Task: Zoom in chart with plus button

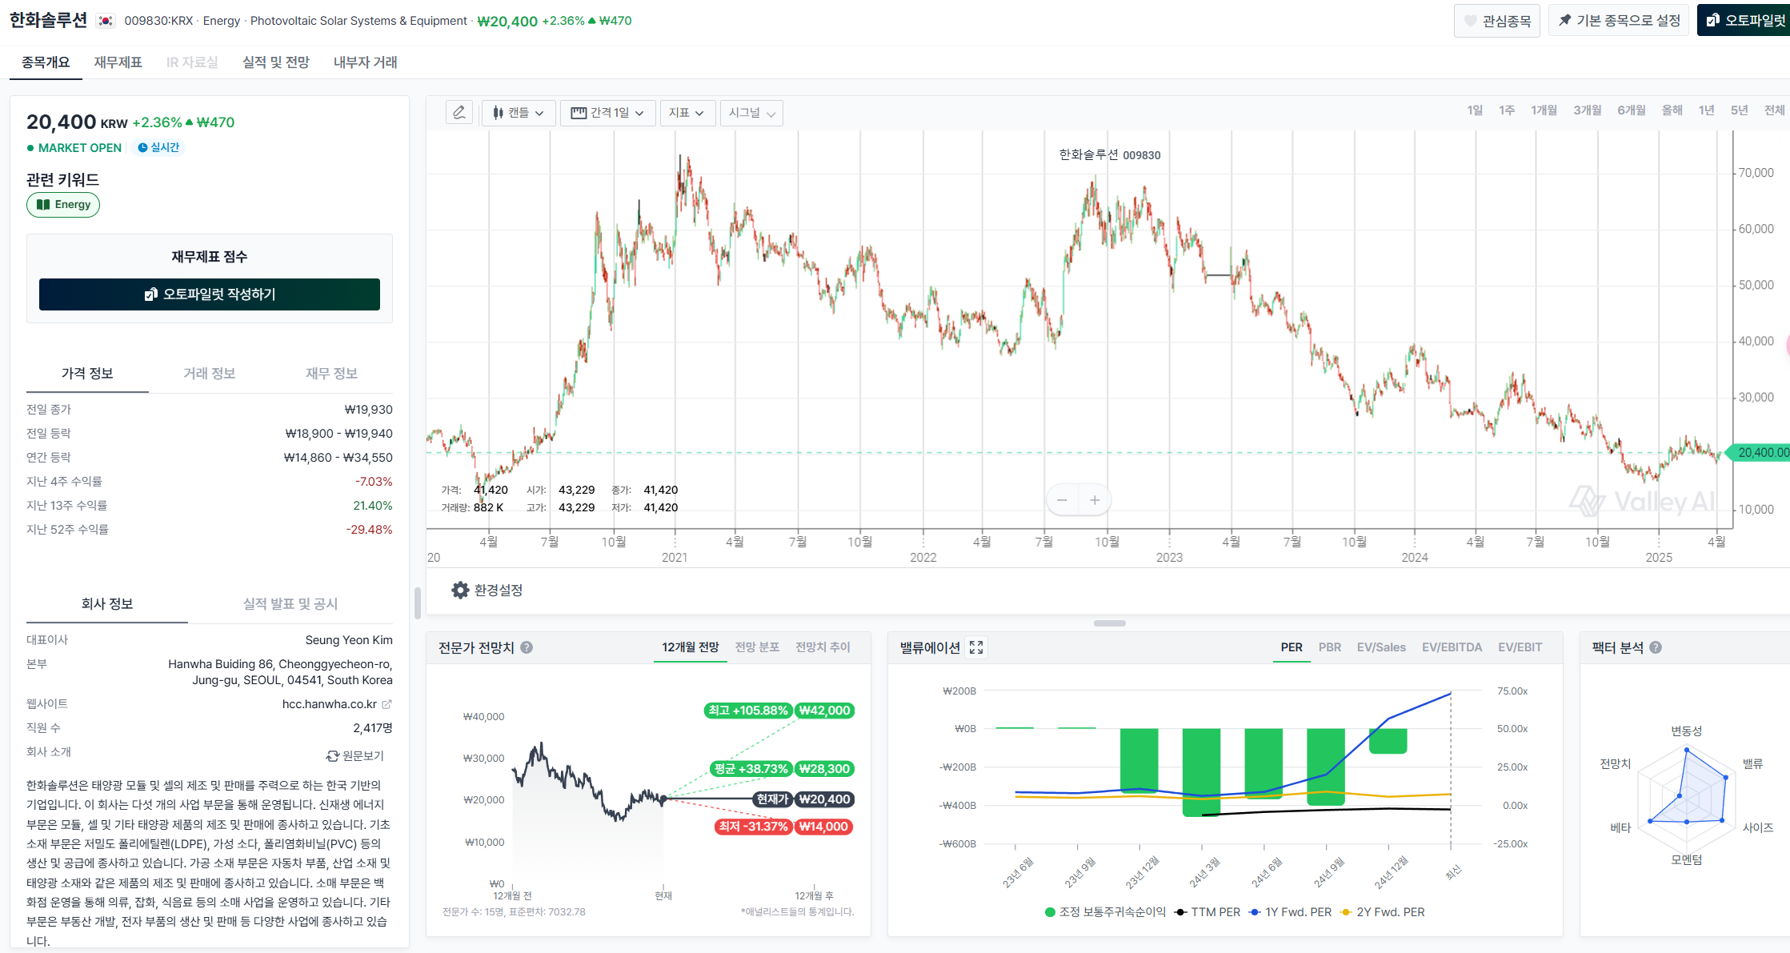Action: (x=1095, y=500)
